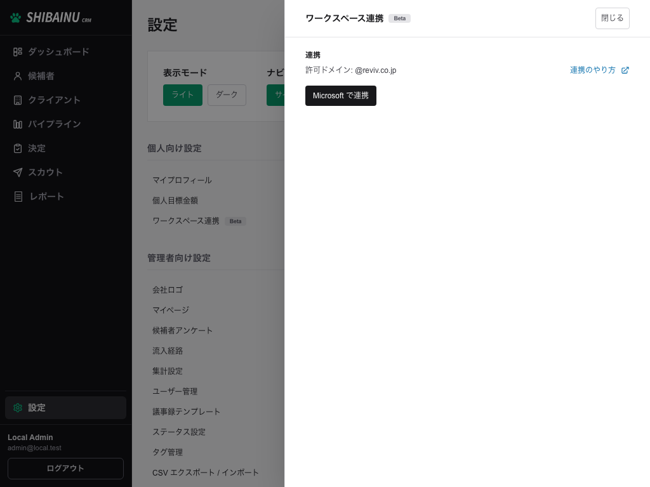
Task: Click the ログアウト button
Action: tap(65, 469)
